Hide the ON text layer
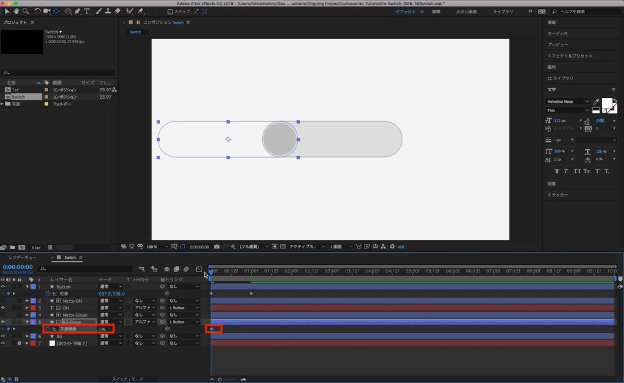624x383 pixels. pyautogui.click(x=4, y=308)
